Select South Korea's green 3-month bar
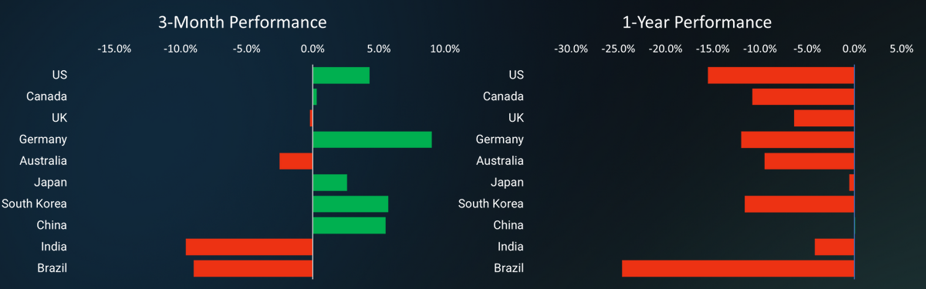Screen dimensions: 926x289 tap(350, 204)
